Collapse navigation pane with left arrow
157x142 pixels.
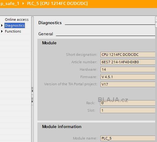[32, 91]
